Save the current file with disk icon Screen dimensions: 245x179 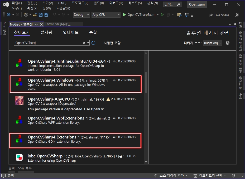coord(40,15)
